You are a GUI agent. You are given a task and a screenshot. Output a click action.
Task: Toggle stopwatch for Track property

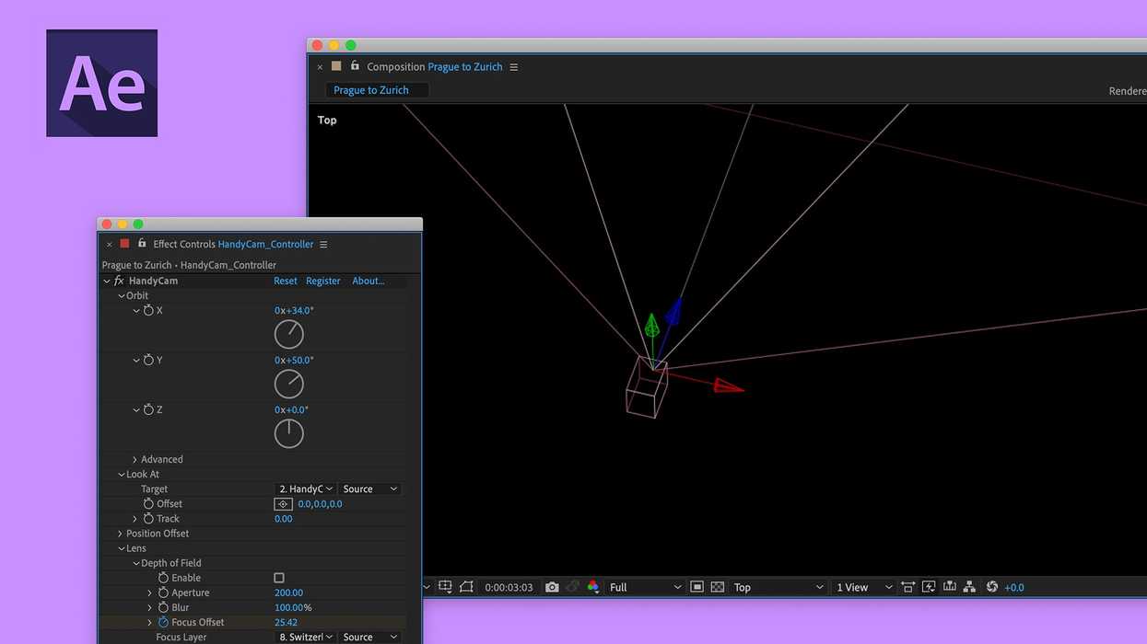[x=148, y=518]
